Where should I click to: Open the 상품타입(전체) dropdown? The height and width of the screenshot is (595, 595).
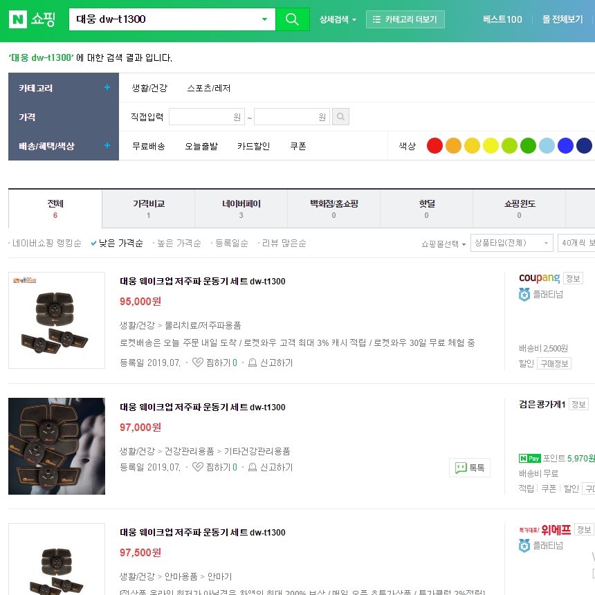511,243
